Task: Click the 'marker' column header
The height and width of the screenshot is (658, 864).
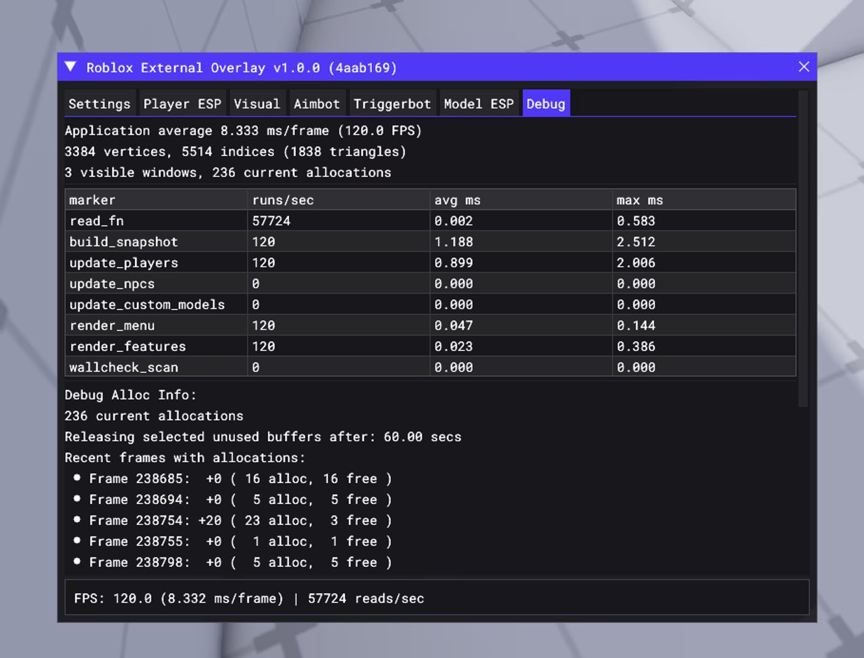Action: pos(156,200)
